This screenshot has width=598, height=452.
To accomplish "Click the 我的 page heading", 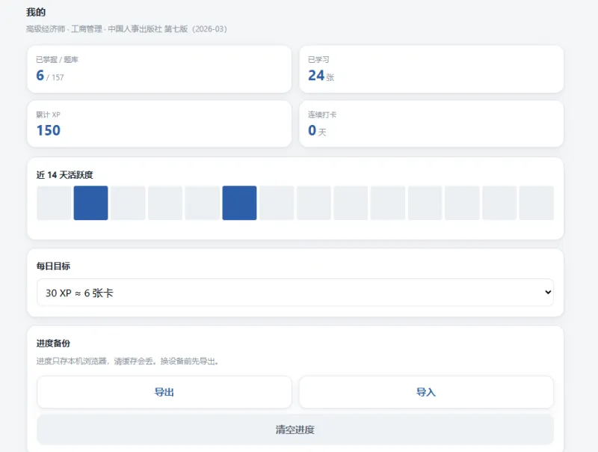I will 36,12.
